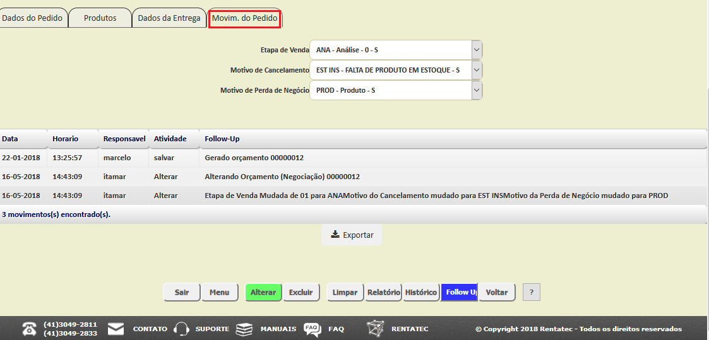Click the blue Follow Up button
The image size is (709, 340).
coord(459,292)
